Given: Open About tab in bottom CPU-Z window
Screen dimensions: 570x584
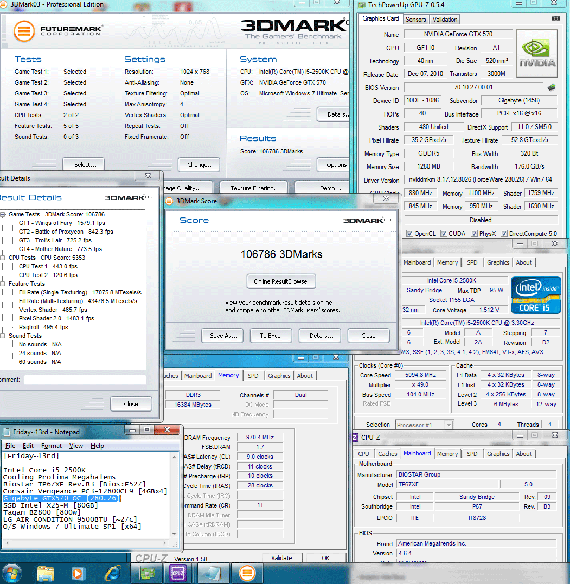Looking at the screenshot, I should (524, 454).
